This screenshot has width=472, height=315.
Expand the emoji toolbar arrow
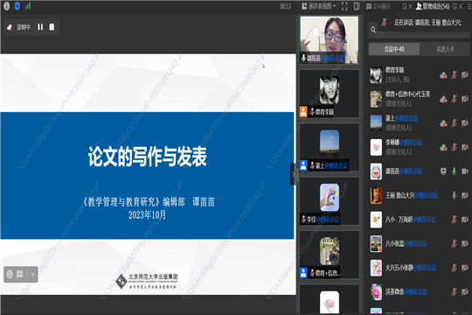pos(32,274)
